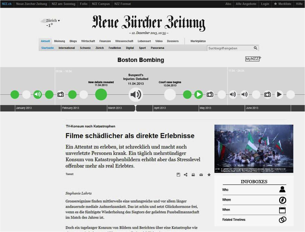Click the share icon under the article
The image size is (305, 232).
coord(186,175)
